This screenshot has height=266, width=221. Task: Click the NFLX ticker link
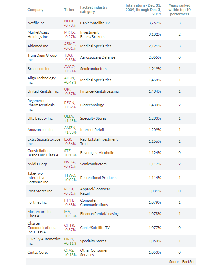click(69, 21)
